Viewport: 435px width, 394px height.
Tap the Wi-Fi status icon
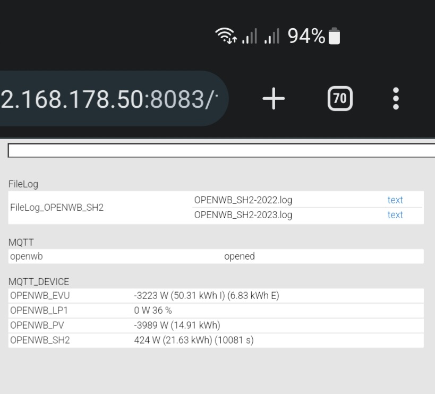(x=226, y=36)
